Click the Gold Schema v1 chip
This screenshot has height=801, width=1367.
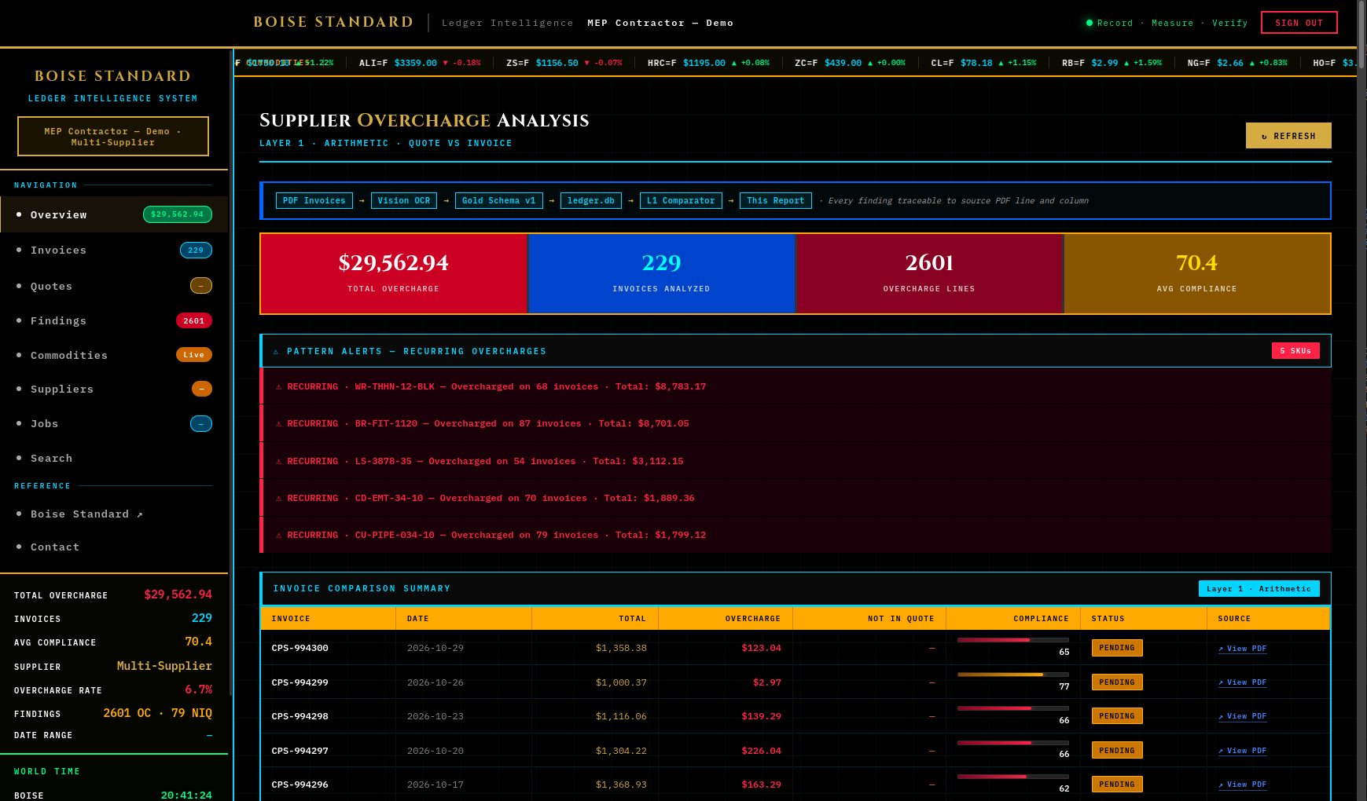tap(498, 200)
